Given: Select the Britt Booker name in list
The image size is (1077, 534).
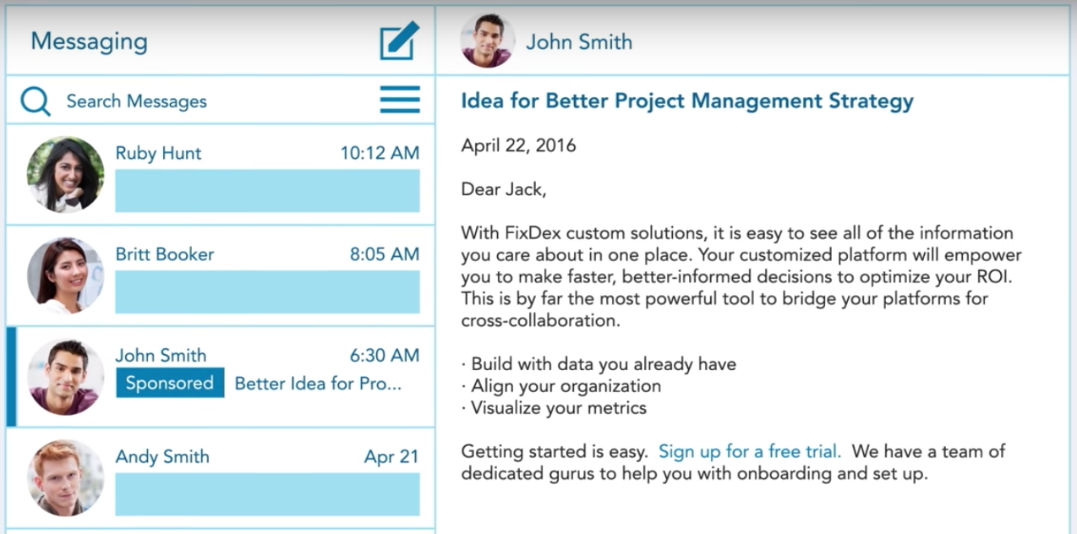Looking at the screenshot, I should pyautogui.click(x=165, y=254).
